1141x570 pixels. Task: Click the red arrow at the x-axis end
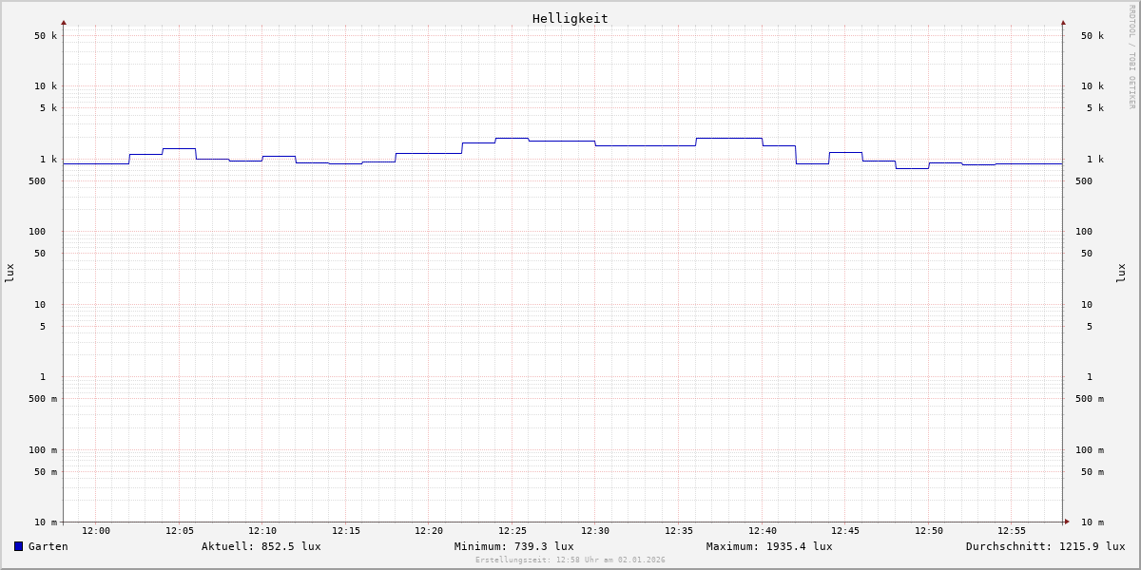tap(1067, 522)
